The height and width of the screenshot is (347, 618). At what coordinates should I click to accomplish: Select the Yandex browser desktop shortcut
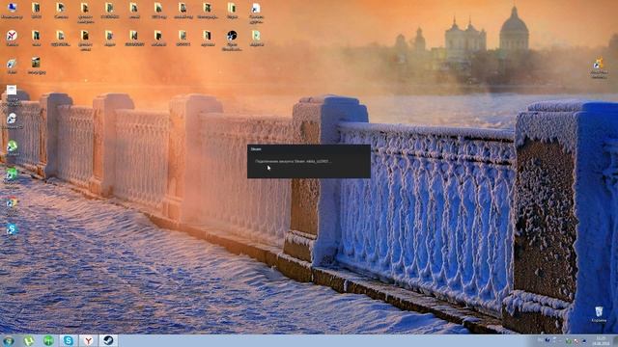[x=12, y=39]
